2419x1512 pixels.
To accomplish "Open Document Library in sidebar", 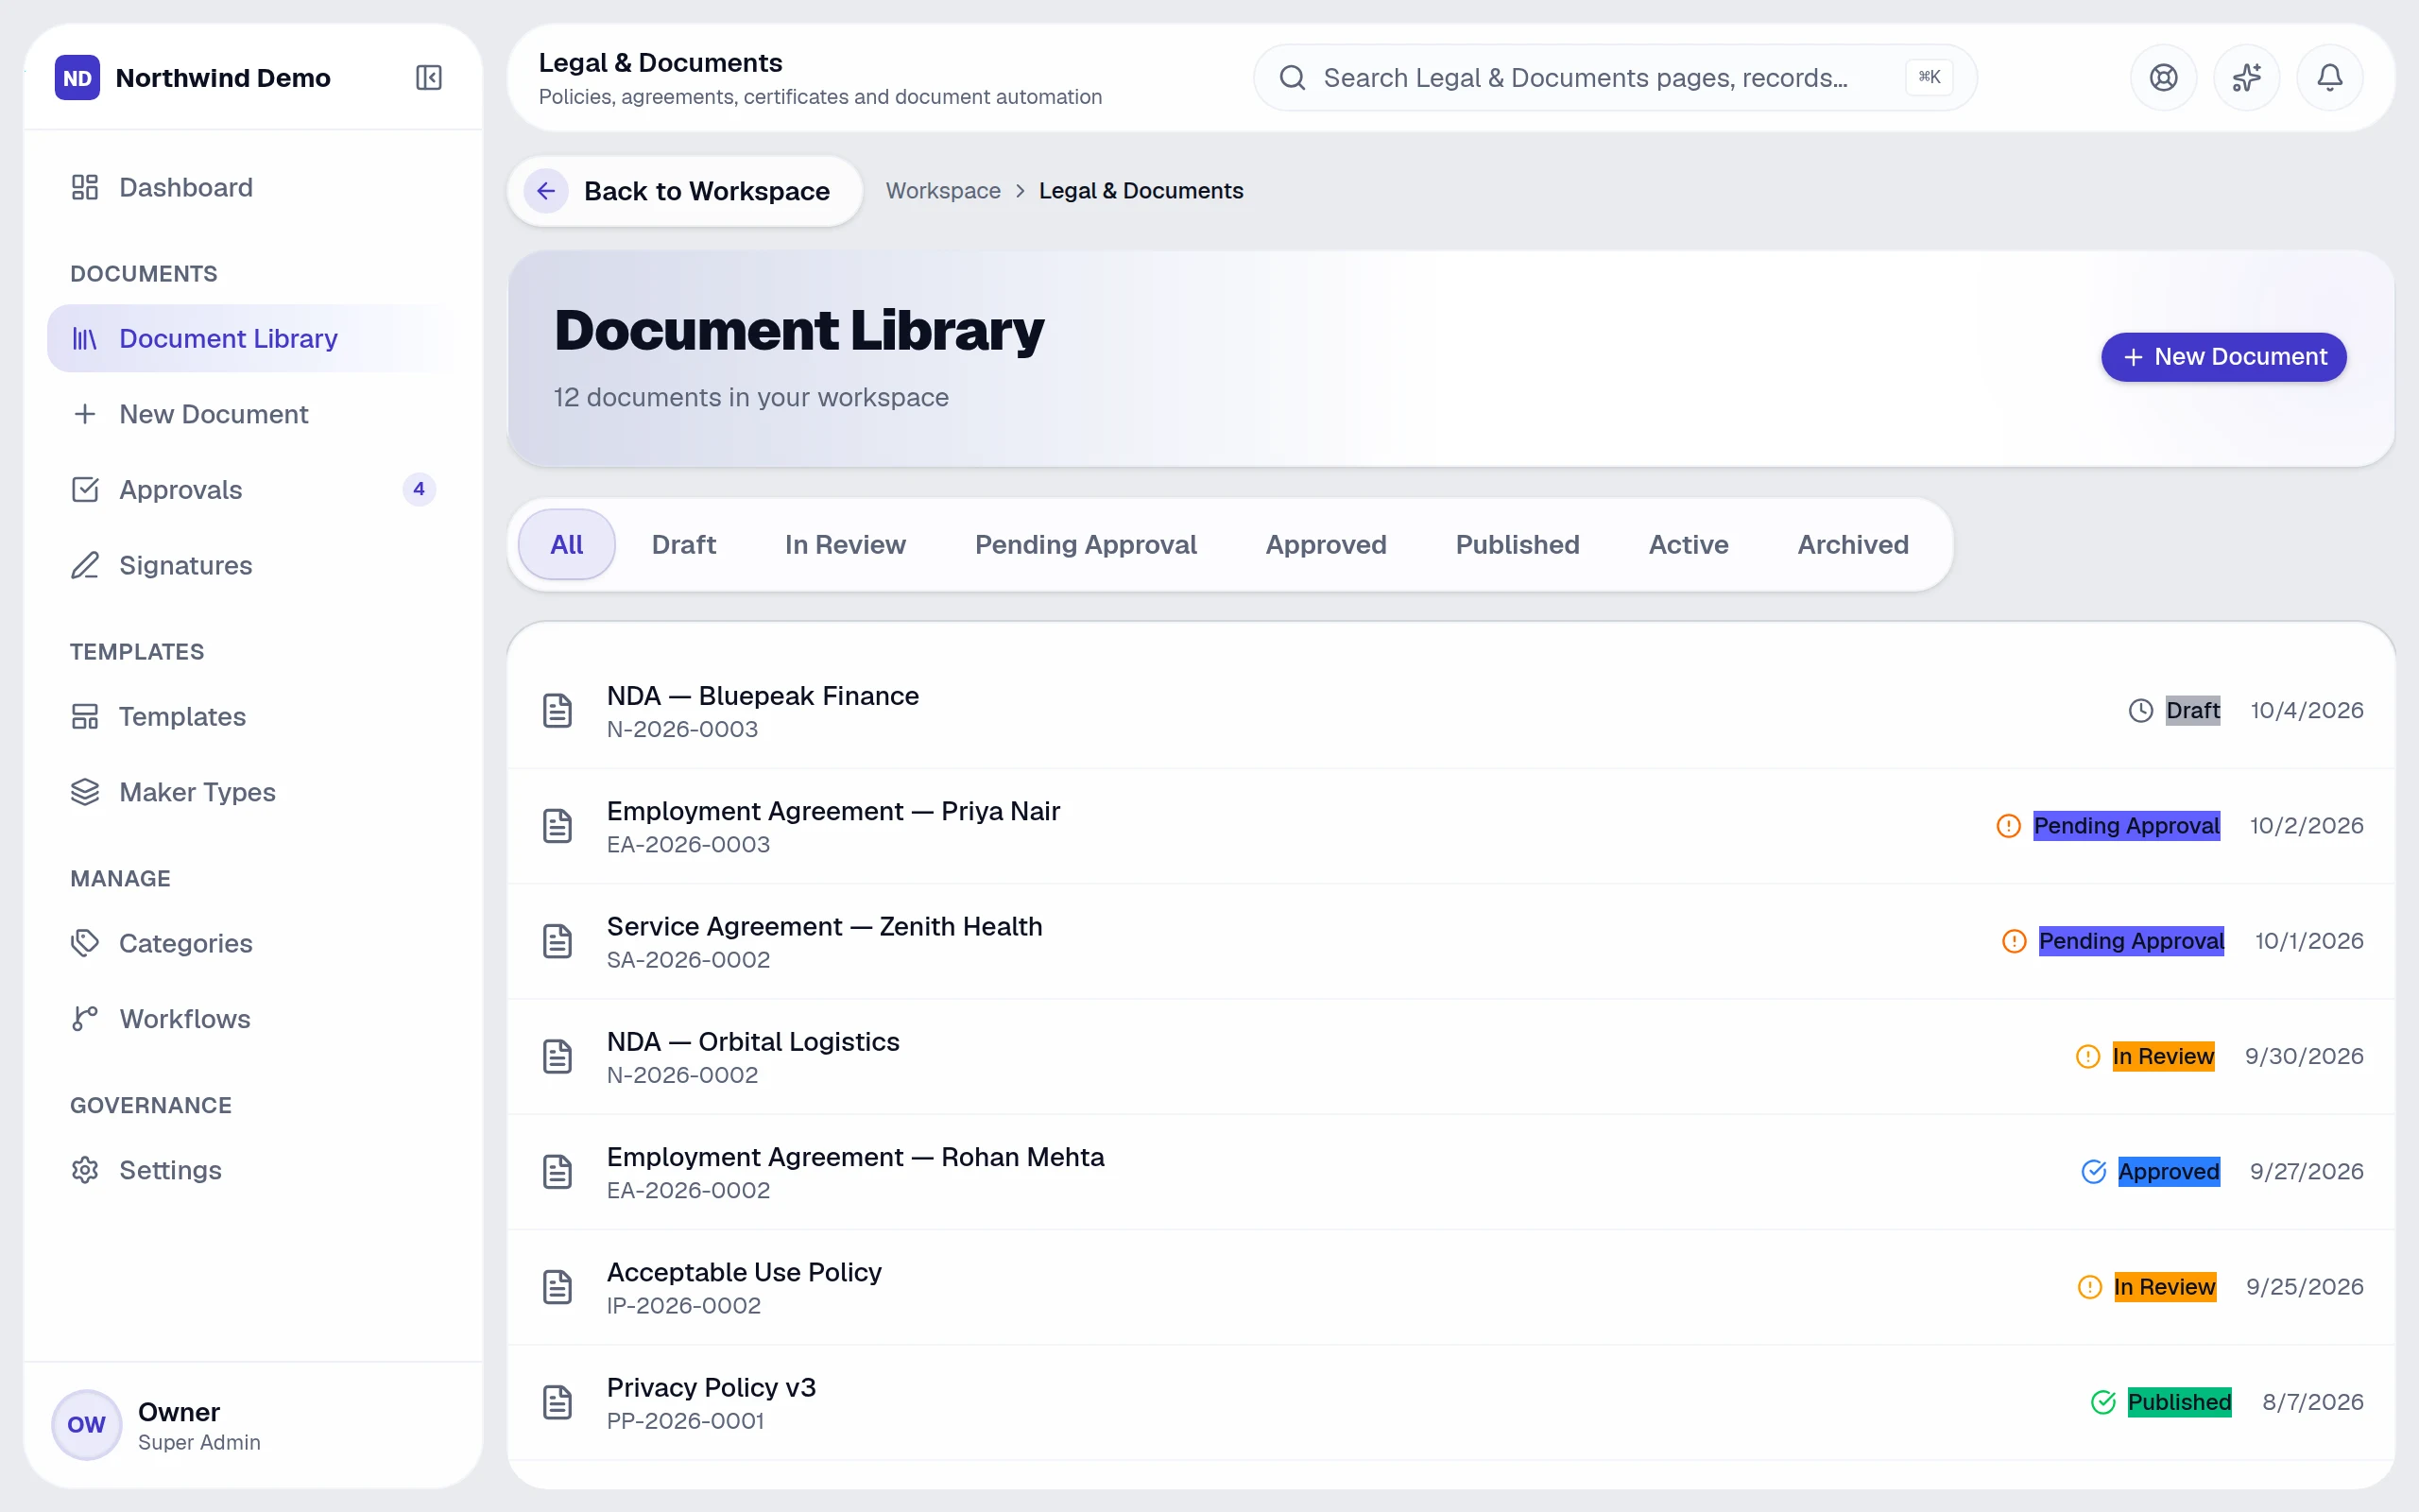I will click(x=253, y=338).
